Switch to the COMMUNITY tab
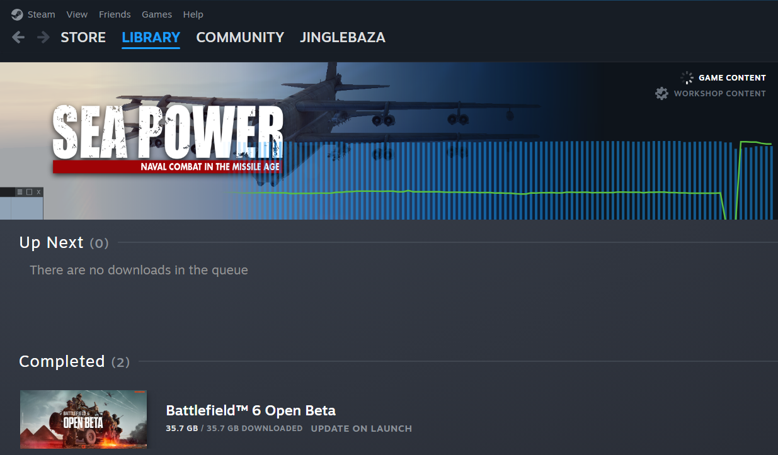Image resolution: width=778 pixels, height=455 pixels. [x=240, y=38]
